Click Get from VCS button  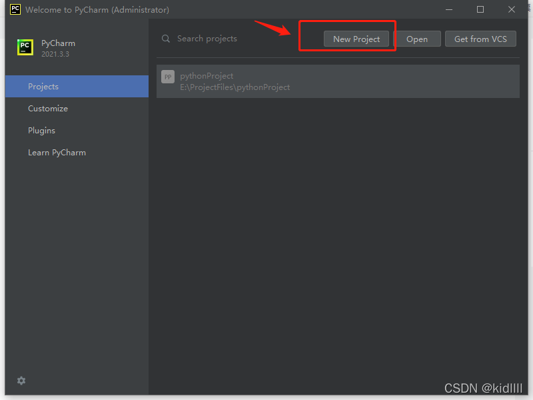[480, 39]
